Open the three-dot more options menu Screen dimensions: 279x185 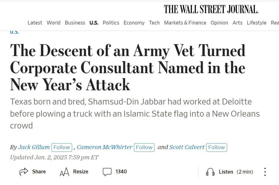[265, 172]
